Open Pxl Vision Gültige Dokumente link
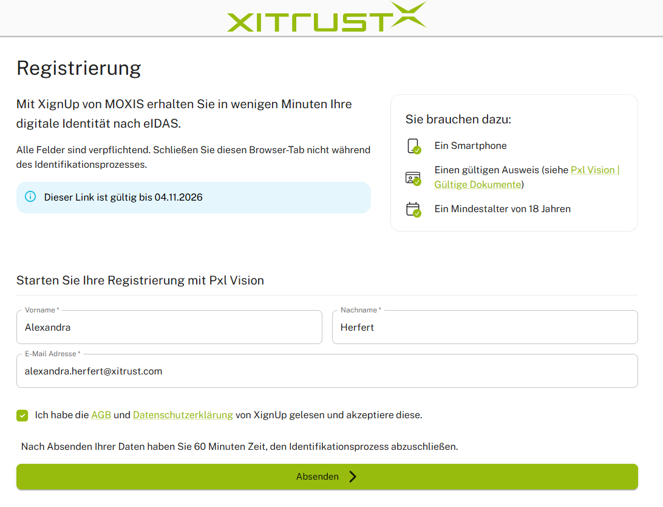This screenshot has height=507, width=663. coord(527,177)
